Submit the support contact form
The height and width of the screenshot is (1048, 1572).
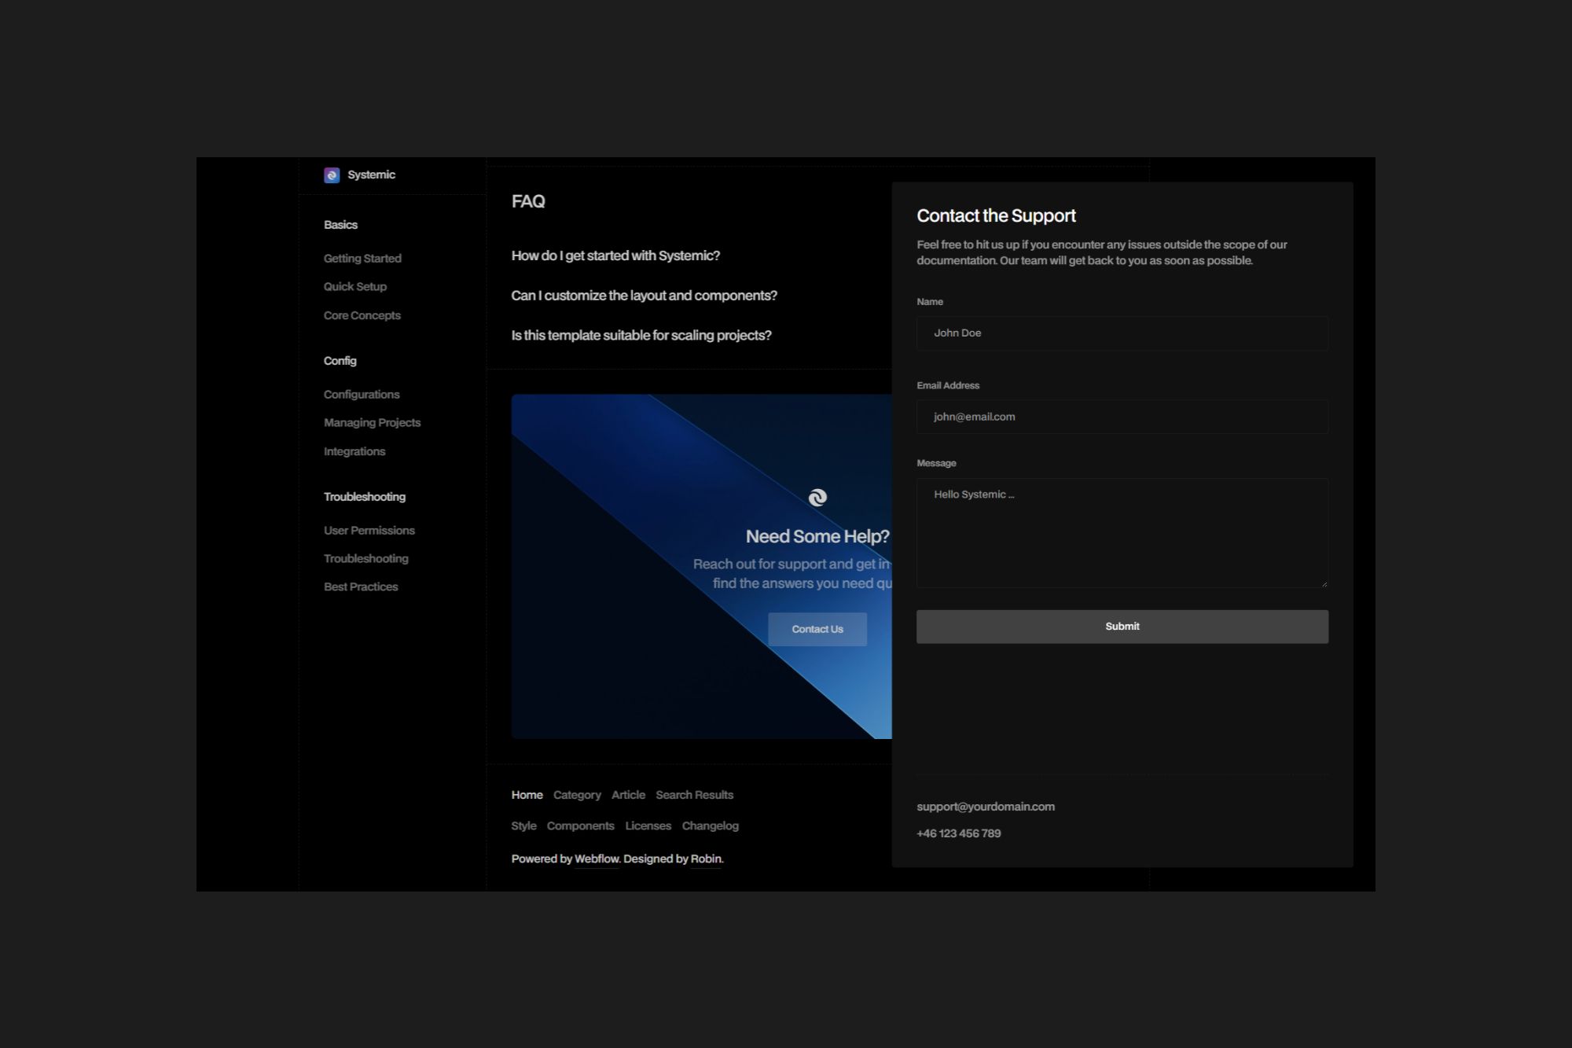coord(1122,627)
